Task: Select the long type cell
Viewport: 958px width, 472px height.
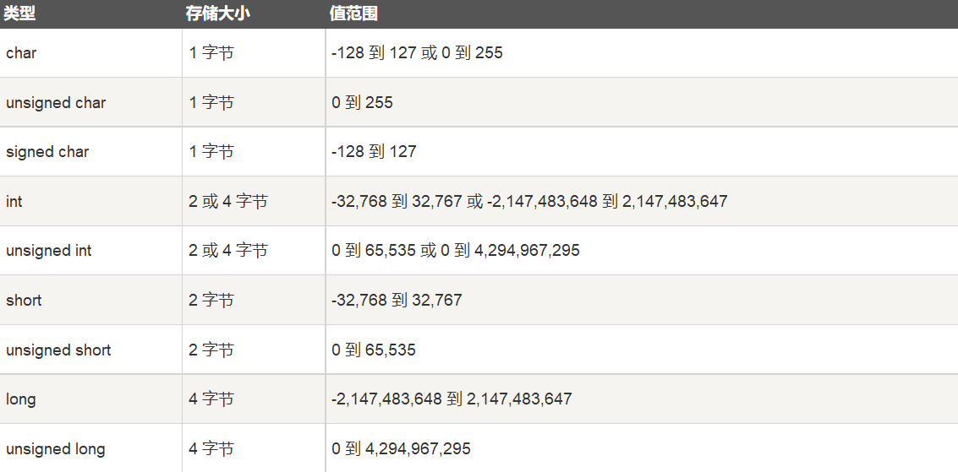Action: tap(21, 399)
